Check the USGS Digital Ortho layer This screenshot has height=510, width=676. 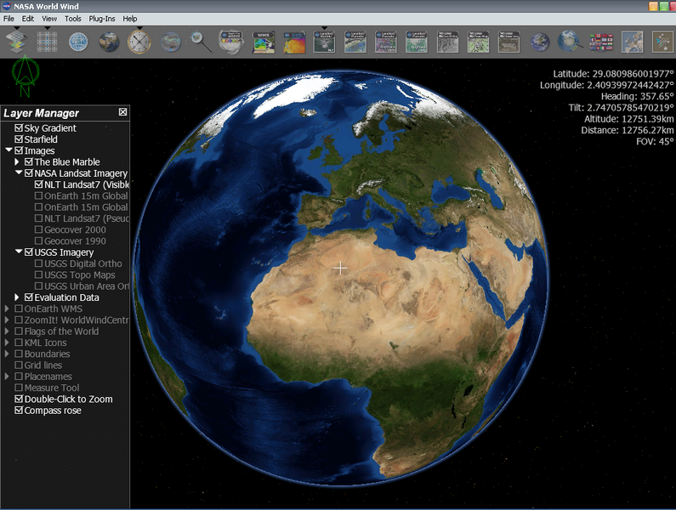pos(38,263)
